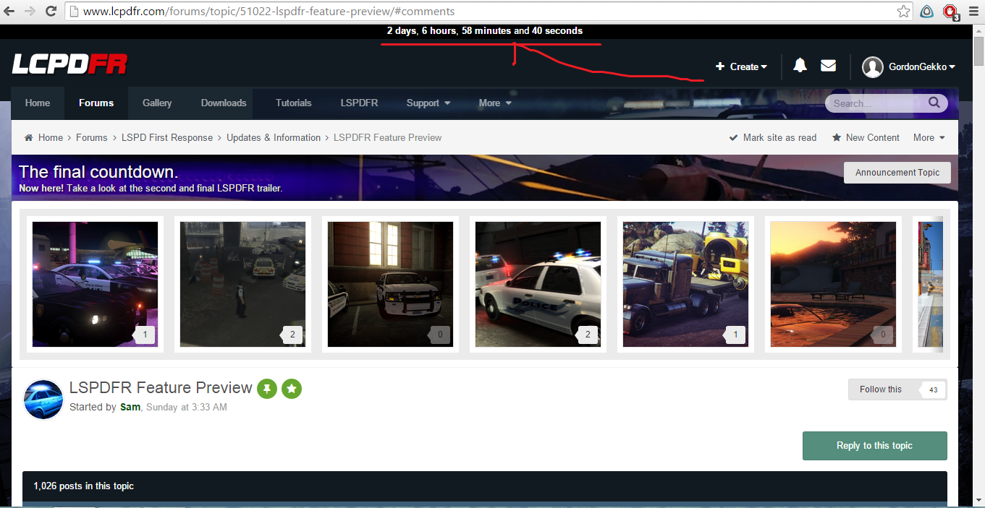
Task: Open Updates & Information breadcrumb link
Action: point(274,137)
